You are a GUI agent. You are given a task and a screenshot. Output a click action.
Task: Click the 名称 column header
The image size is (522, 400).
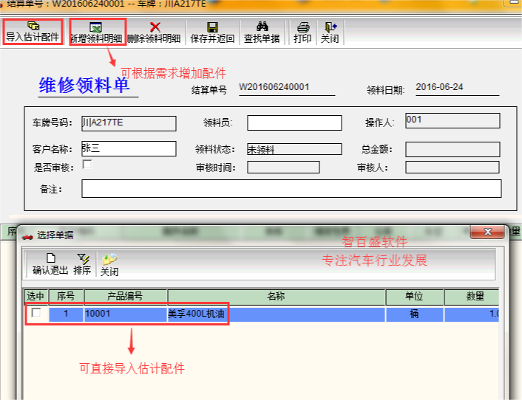[x=277, y=297]
